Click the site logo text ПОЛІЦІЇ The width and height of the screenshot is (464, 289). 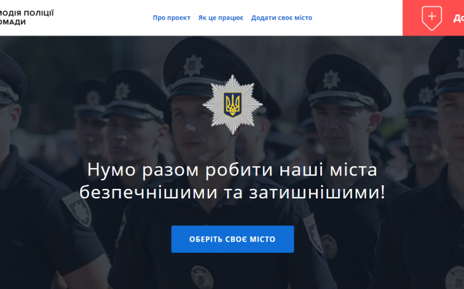pyautogui.click(x=39, y=13)
